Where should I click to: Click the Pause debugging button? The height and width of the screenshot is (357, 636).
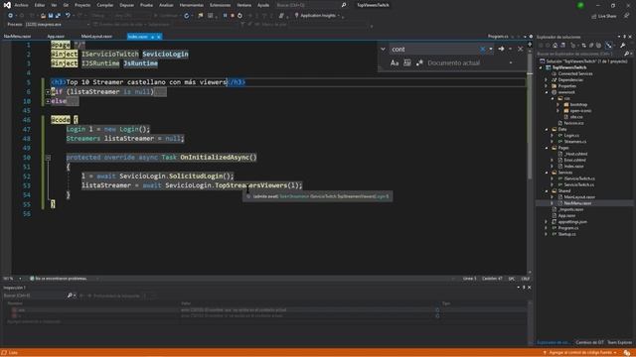[x=226, y=16]
